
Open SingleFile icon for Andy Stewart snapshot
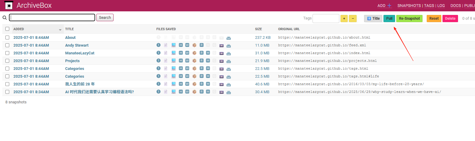click(159, 45)
